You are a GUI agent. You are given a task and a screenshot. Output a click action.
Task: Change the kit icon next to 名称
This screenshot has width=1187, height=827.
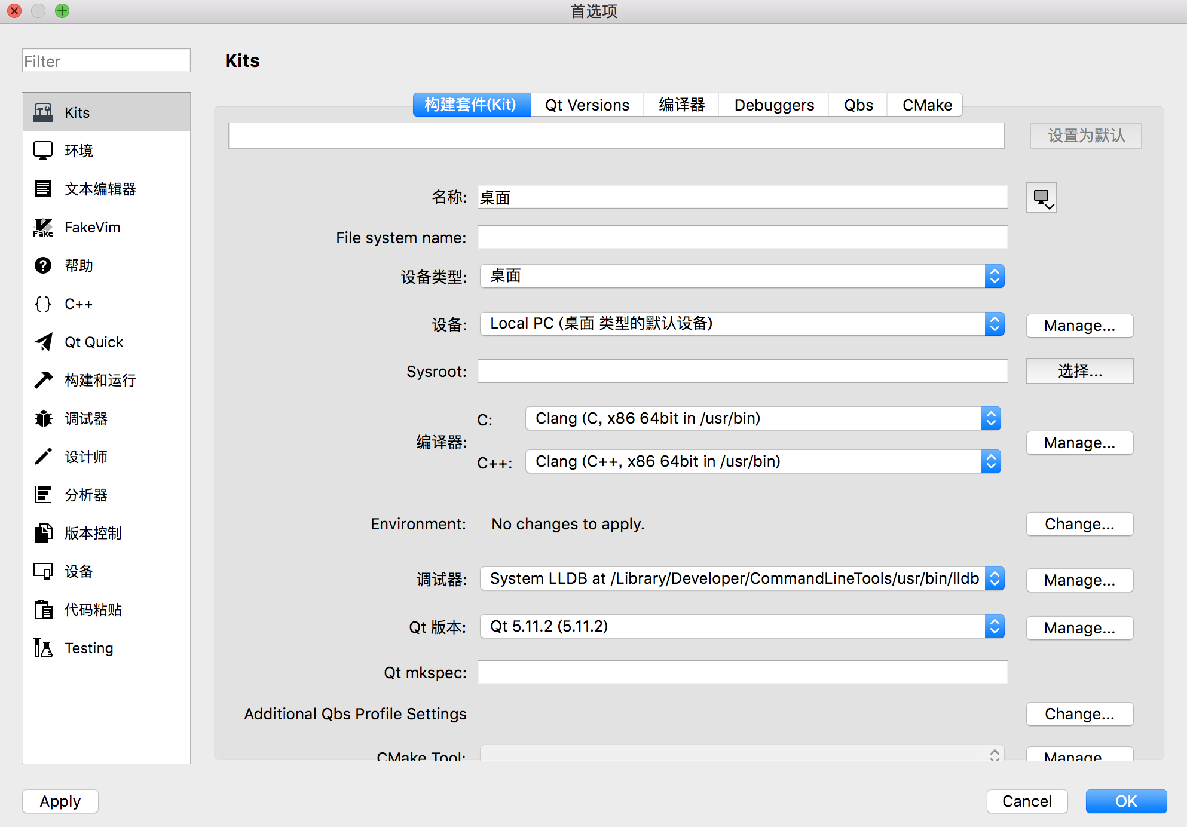(1041, 197)
